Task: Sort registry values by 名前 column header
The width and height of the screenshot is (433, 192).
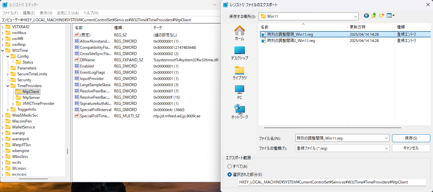Action: click(x=92, y=28)
